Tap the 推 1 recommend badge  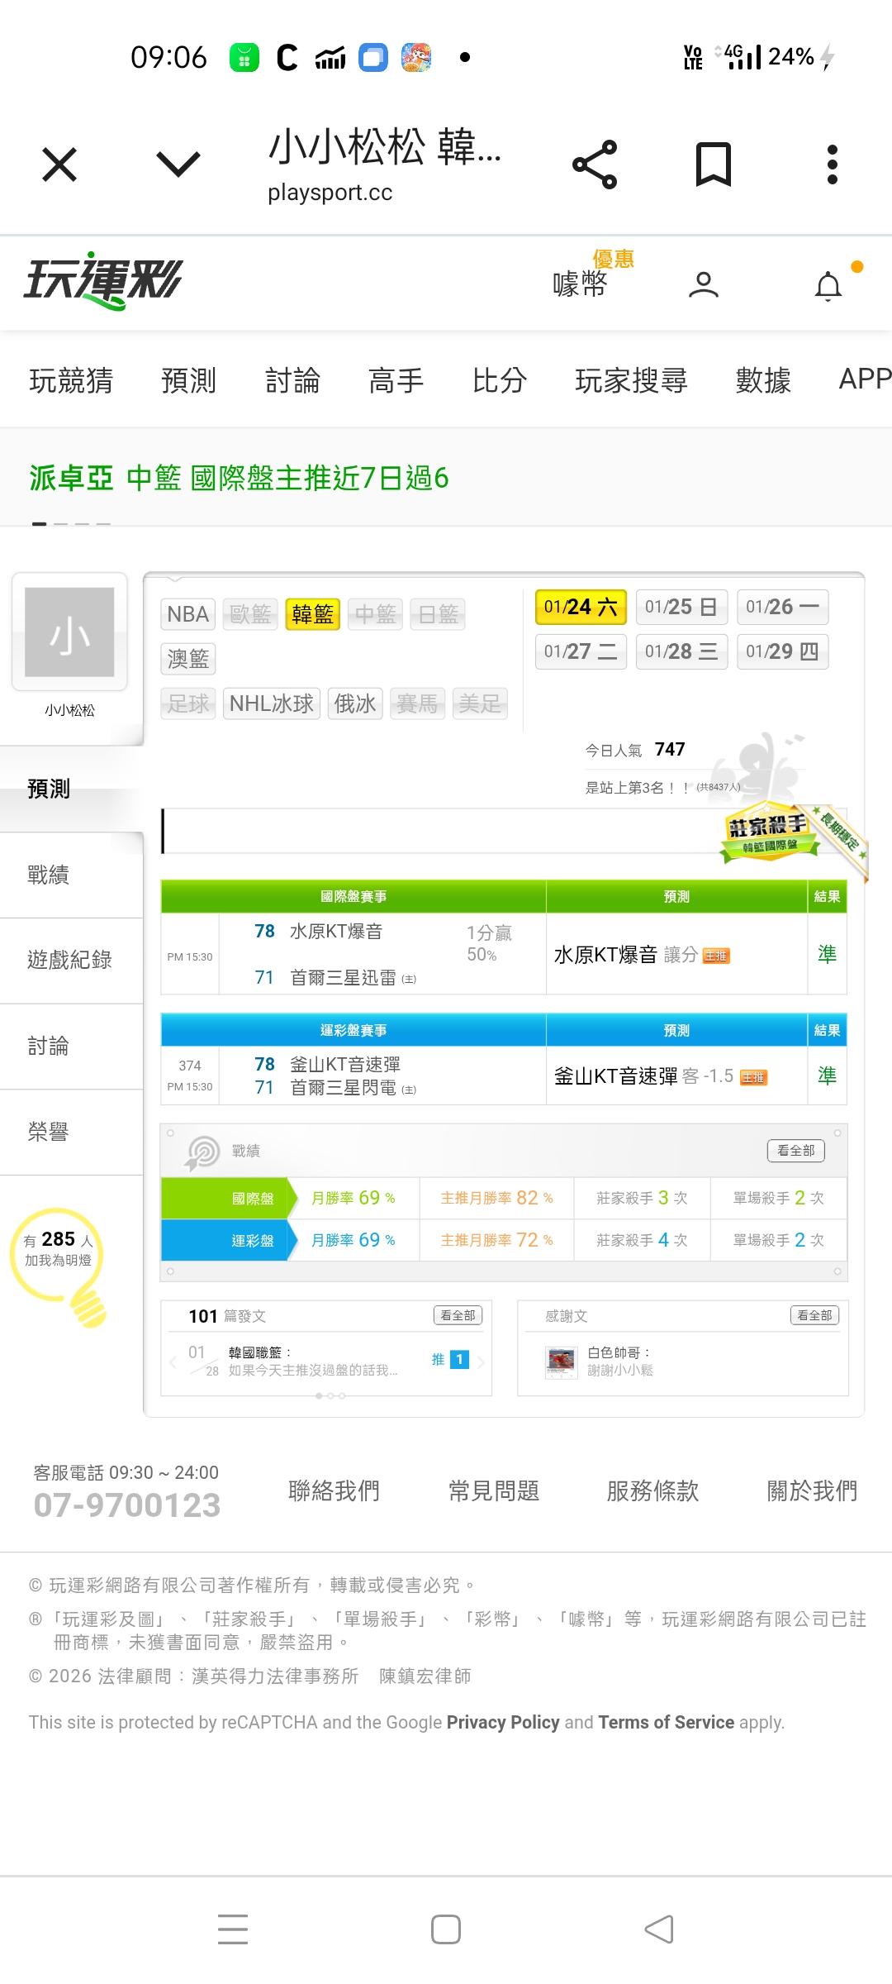pyautogui.click(x=451, y=1359)
